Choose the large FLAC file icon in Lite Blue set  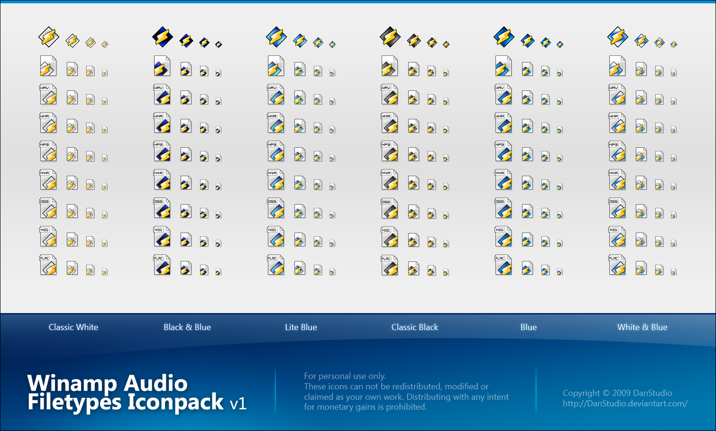coord(276,265)
